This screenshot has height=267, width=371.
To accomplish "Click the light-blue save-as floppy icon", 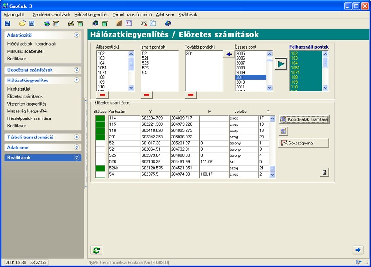I will 32,24.
